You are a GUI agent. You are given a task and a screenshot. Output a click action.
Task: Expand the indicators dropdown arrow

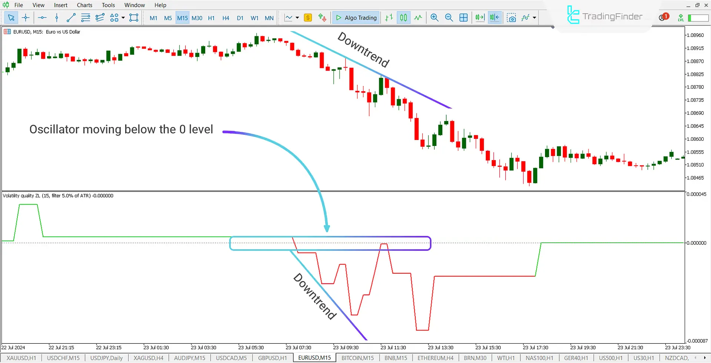534,17
